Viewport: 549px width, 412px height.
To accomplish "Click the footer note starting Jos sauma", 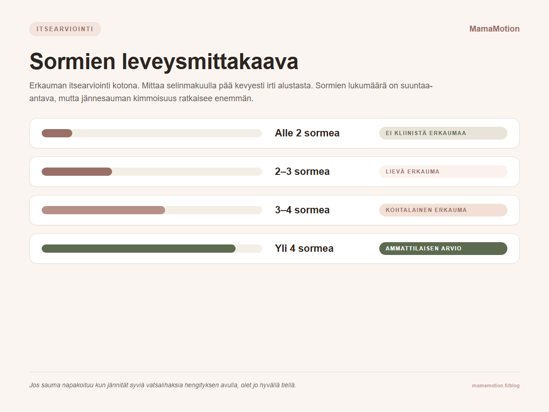I will [x=163, y=385].
